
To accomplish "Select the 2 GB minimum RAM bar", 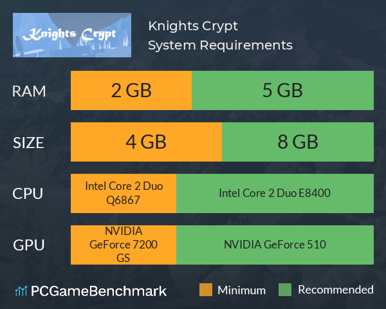I will tap(131, 90).
